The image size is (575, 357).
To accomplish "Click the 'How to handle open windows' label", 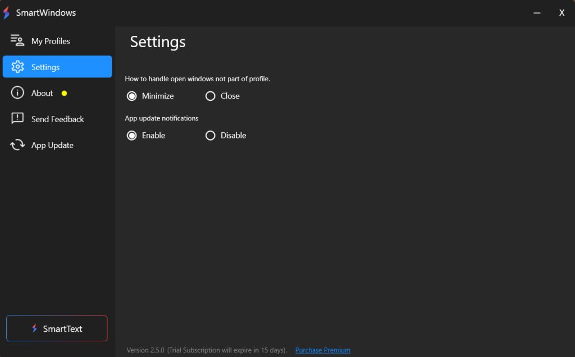I will 197,78.
